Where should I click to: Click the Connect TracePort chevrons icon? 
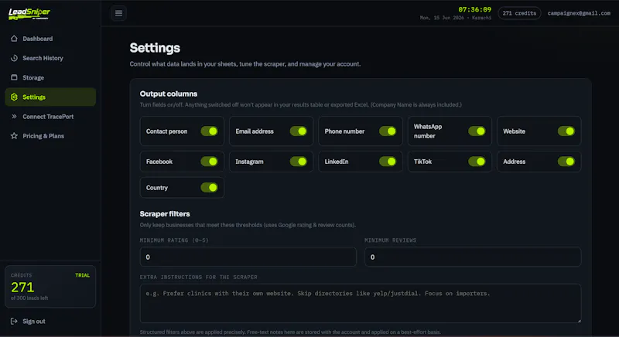[14, 116]
